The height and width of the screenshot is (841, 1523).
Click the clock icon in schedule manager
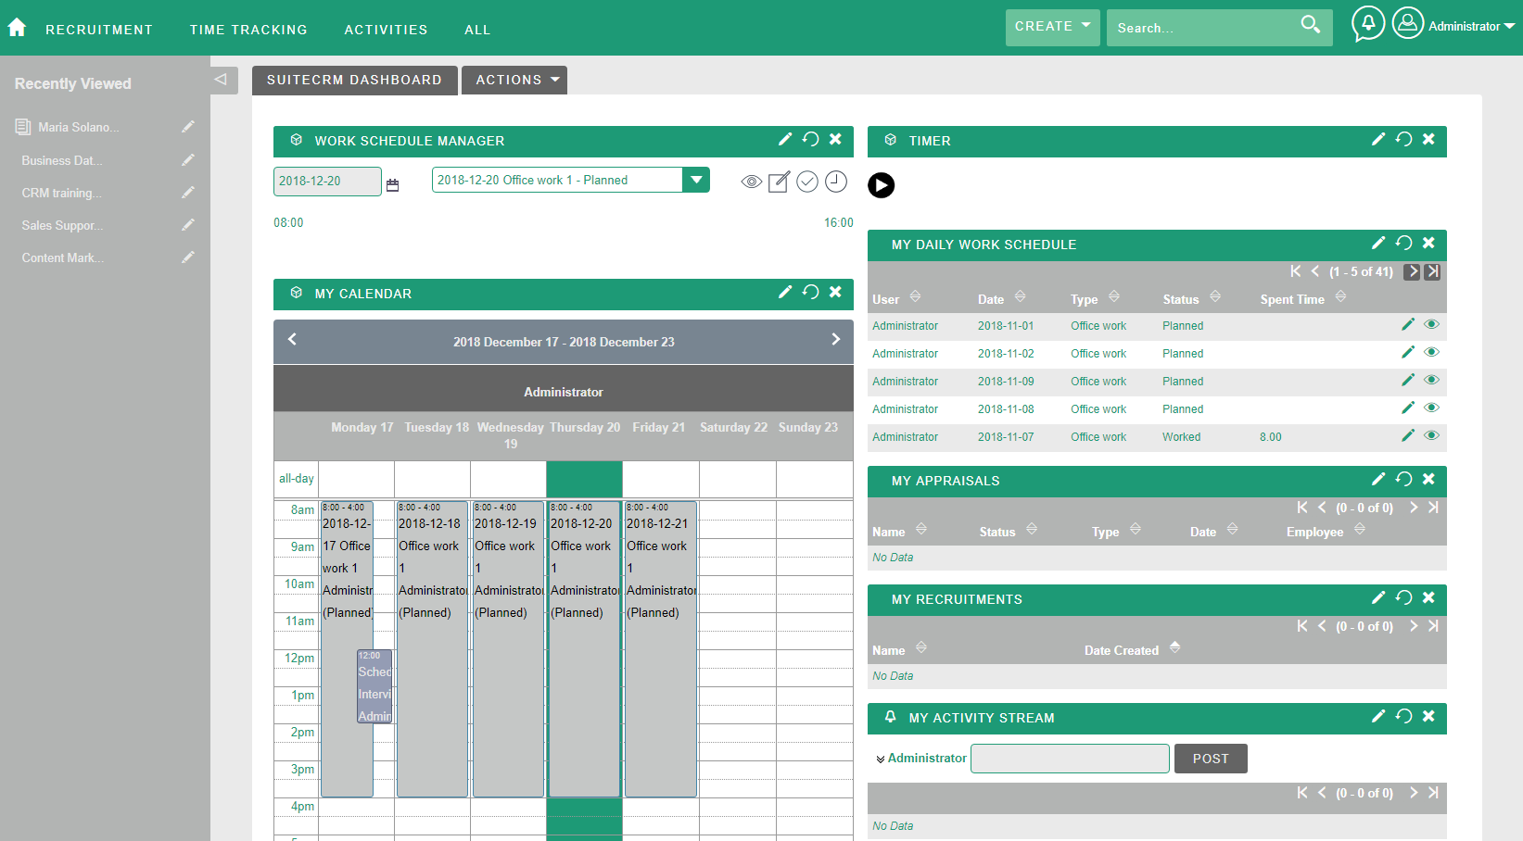(x=836, y=182)
